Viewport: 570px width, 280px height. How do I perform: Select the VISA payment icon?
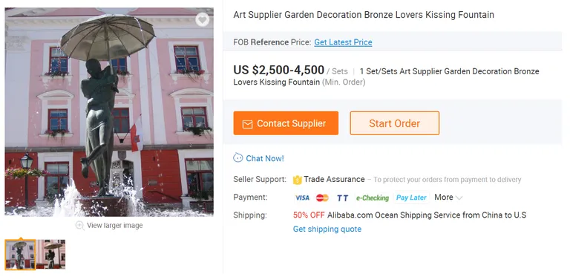click(x=302, y=198)
